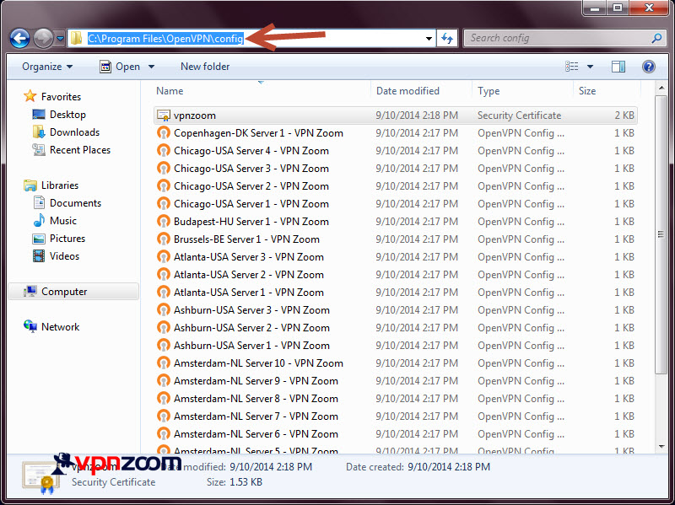The image size is (675, 505).
Task: Select file name 'Amsterdam-NL Server 9 - VPN Zoom'
Action: [256, 381]
